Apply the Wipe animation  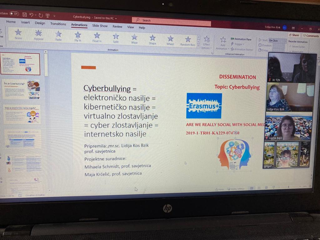coord(134,39)
